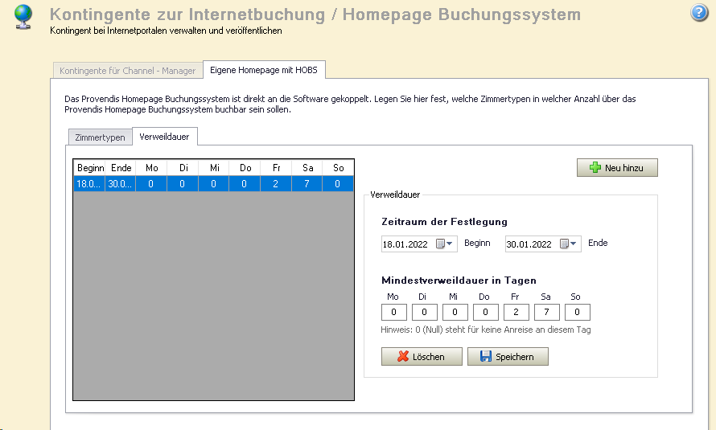
Task: Click the Ende date field showing 30.01.2022
Action: (530, 244)
